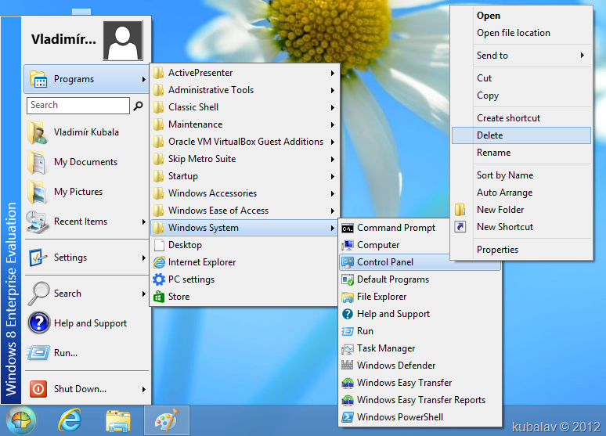Expand the ActivePresenter folder arrow
606x436 pixels.
(x=333, y=73)
